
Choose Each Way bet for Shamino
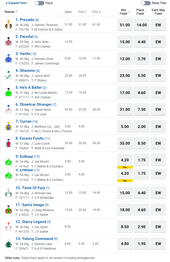pyautogui.click(x=158, y=76)
